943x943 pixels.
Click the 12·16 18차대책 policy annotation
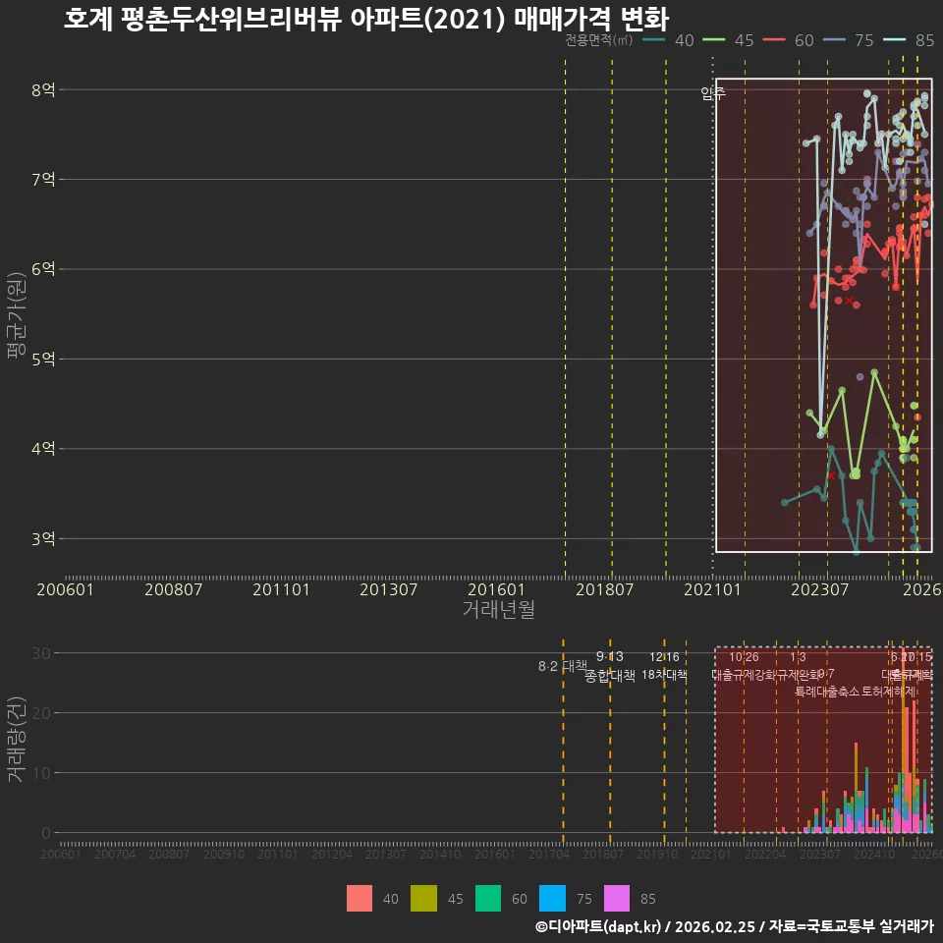point(664,666)
